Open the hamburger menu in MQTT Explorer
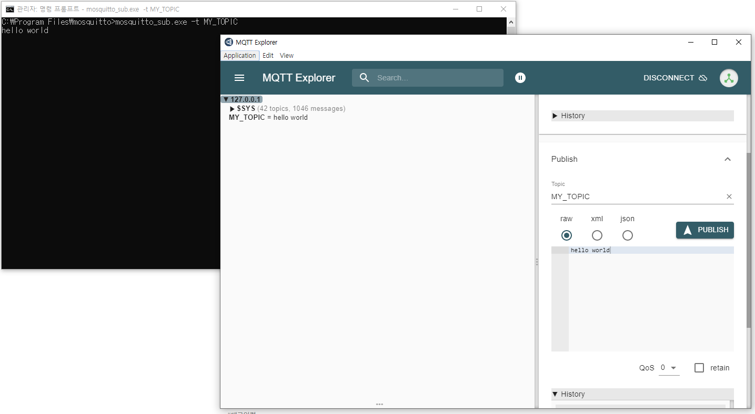The width and height of the screenshot is (755, 414). click(239, 78)
